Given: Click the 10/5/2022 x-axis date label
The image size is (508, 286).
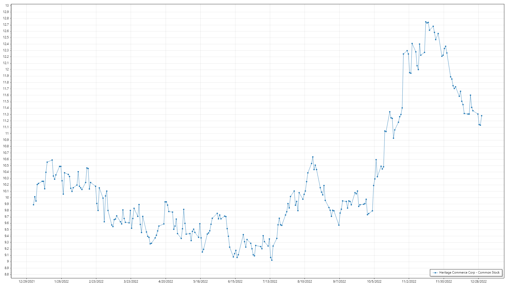Looking at the screenshot, I should [374, 281].
